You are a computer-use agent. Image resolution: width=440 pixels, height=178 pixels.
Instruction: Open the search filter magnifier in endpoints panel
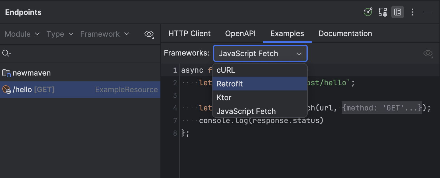click(x=6, y=53)
